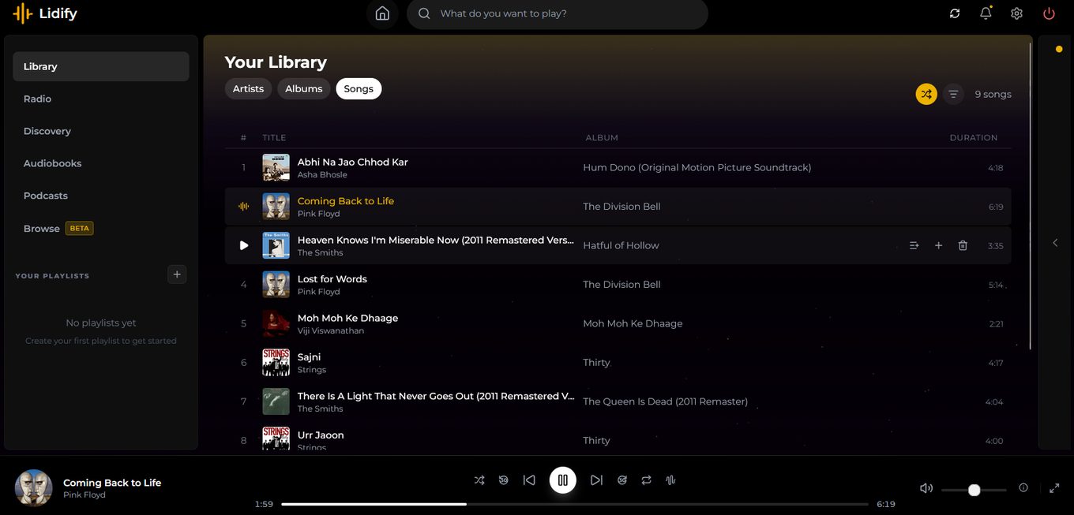Click the info icon next to volume
1074x515 pixels.
(1023, 487)
